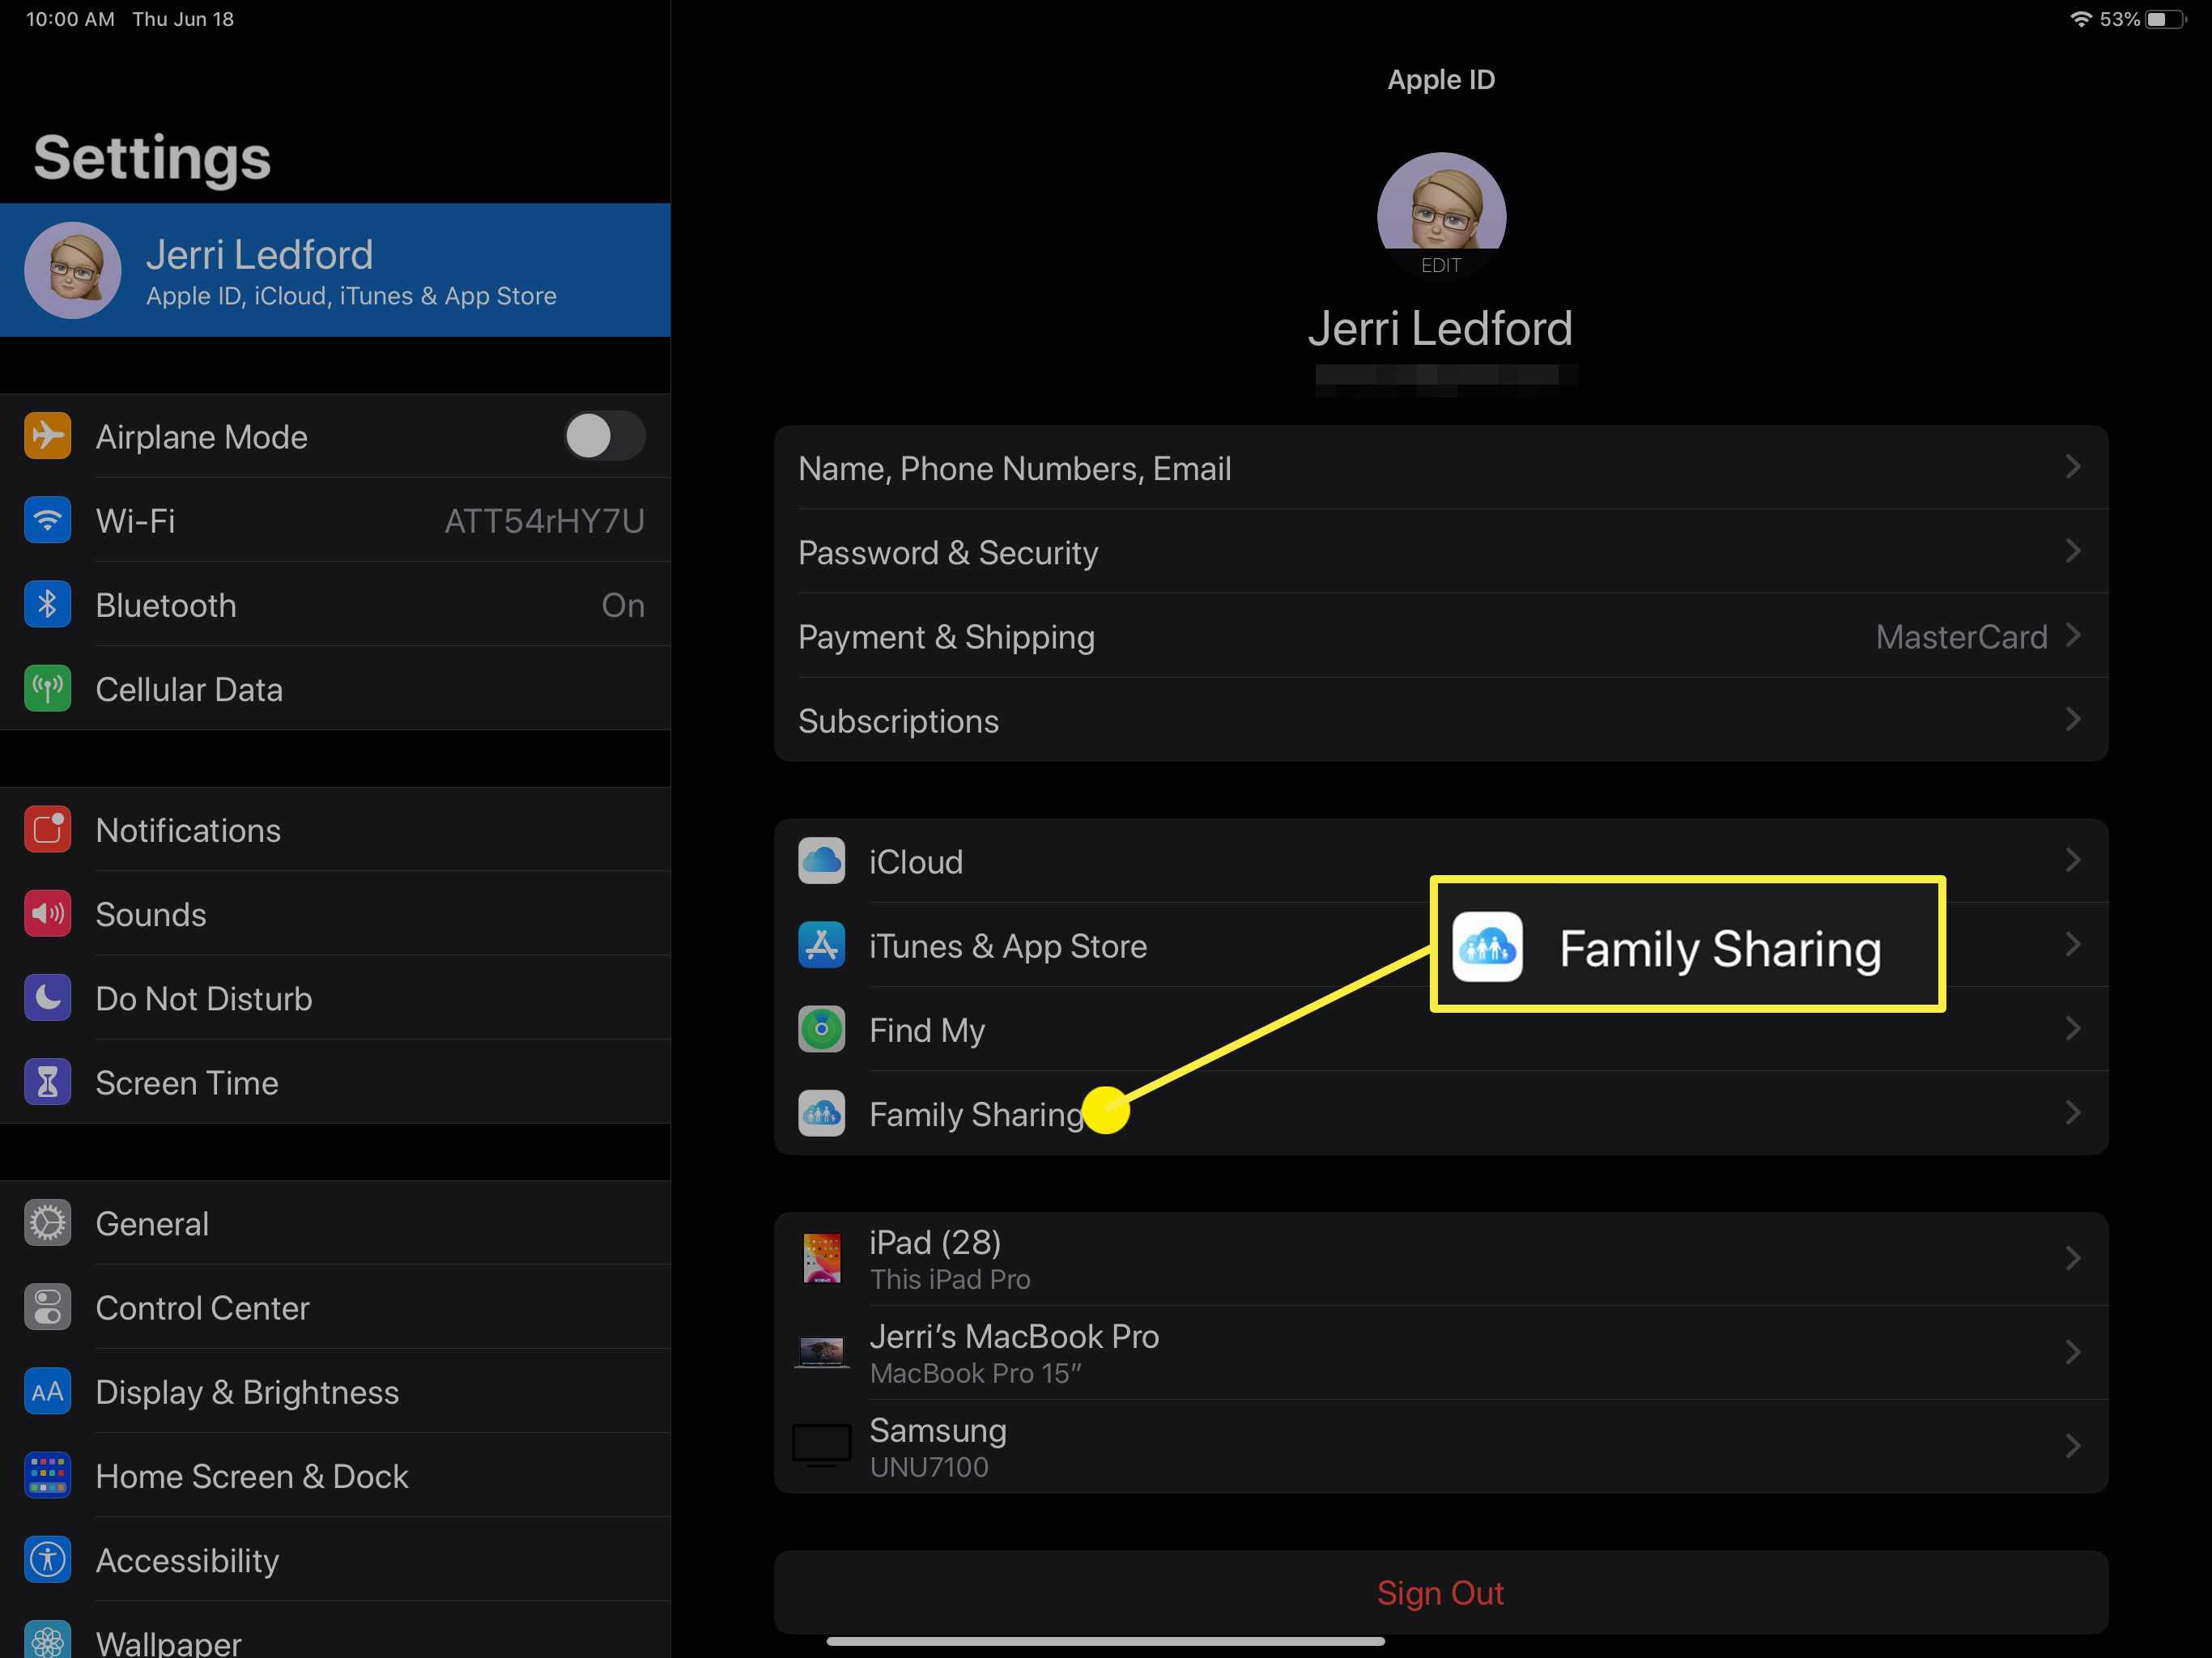
Task: Tap the Display & Brightness AA icon
Action: [47, 1391]
